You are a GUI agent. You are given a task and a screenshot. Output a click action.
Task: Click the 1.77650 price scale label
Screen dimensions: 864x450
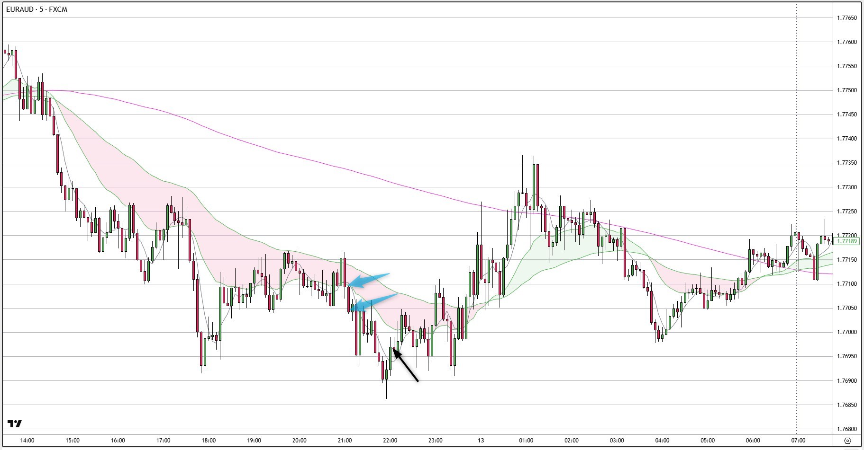847,18
